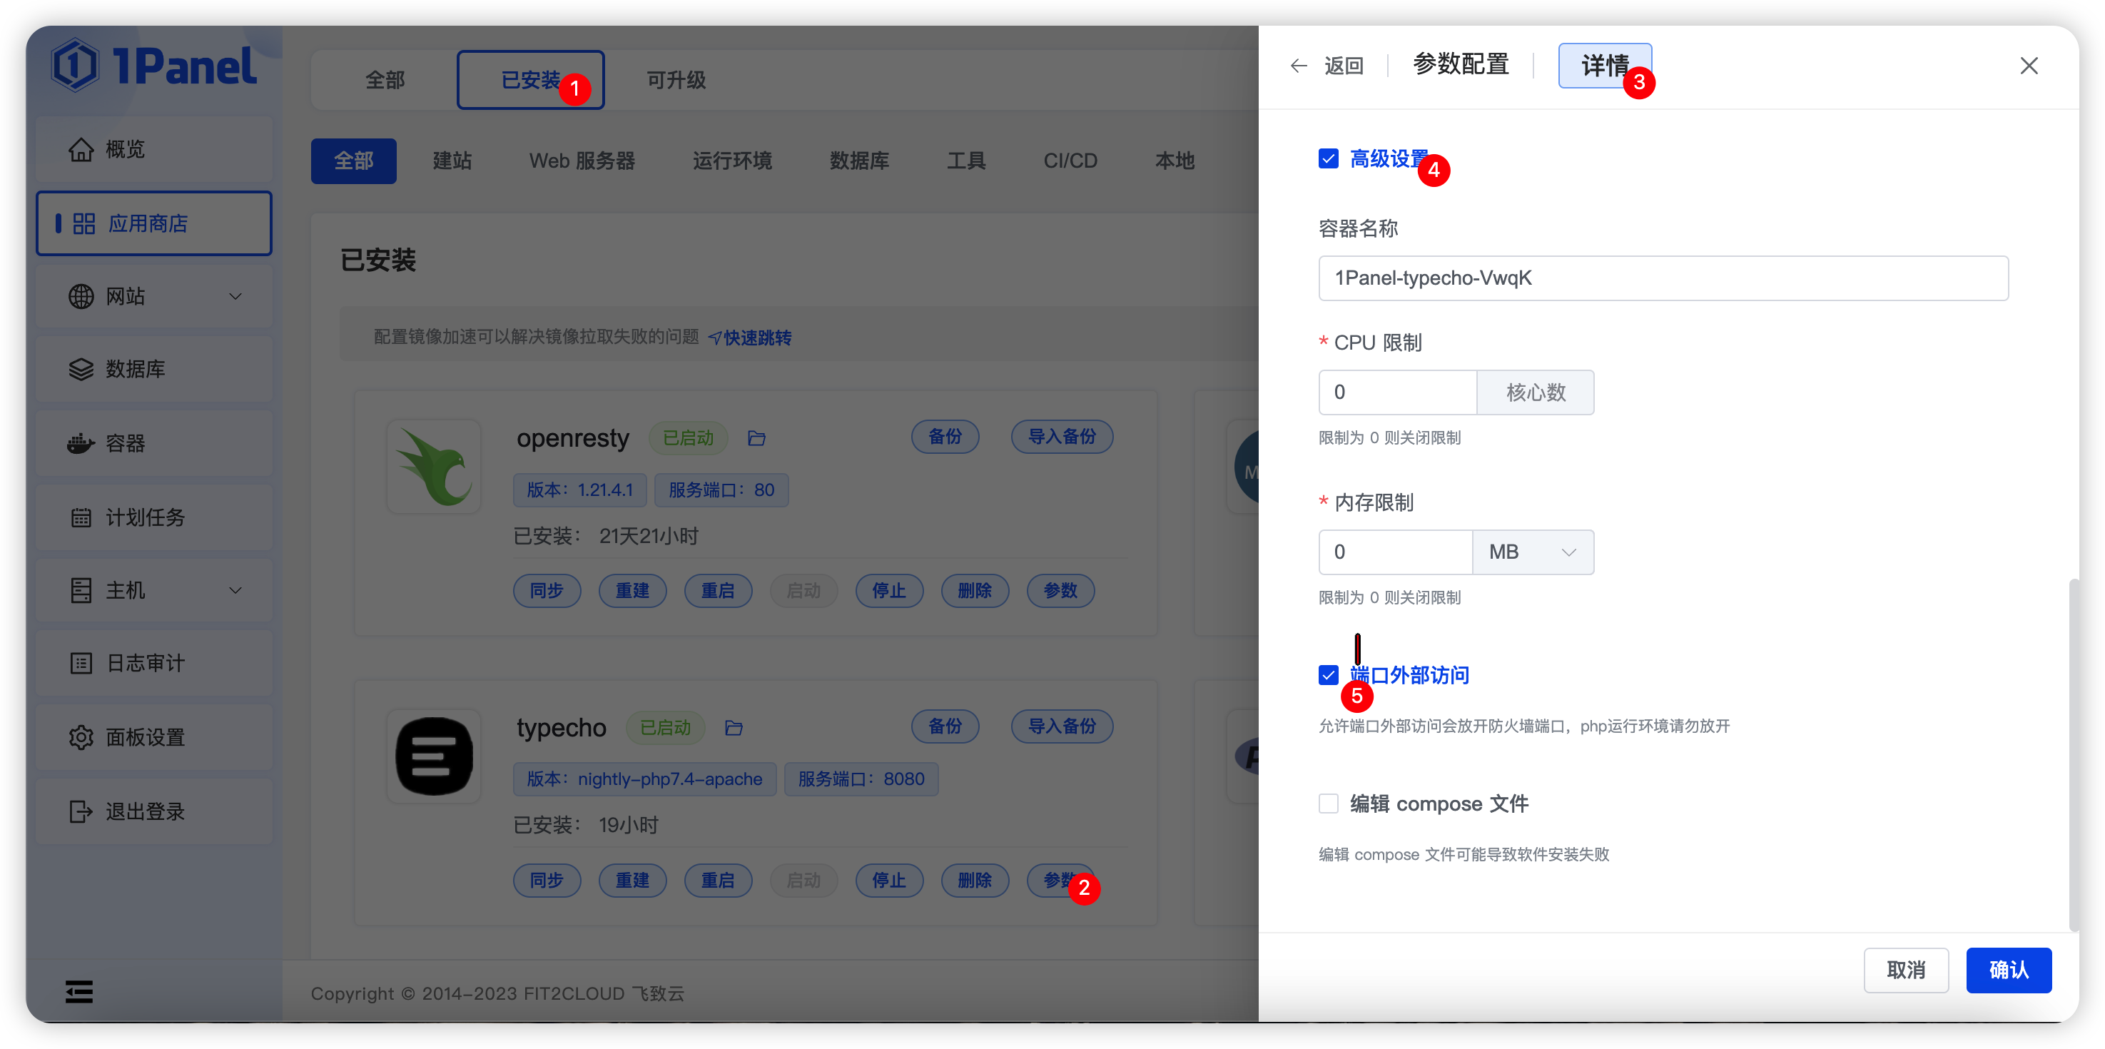Click the 详情 button in drawer header
Viewport: 2105px width, 1049px height.
(1605, 66)
